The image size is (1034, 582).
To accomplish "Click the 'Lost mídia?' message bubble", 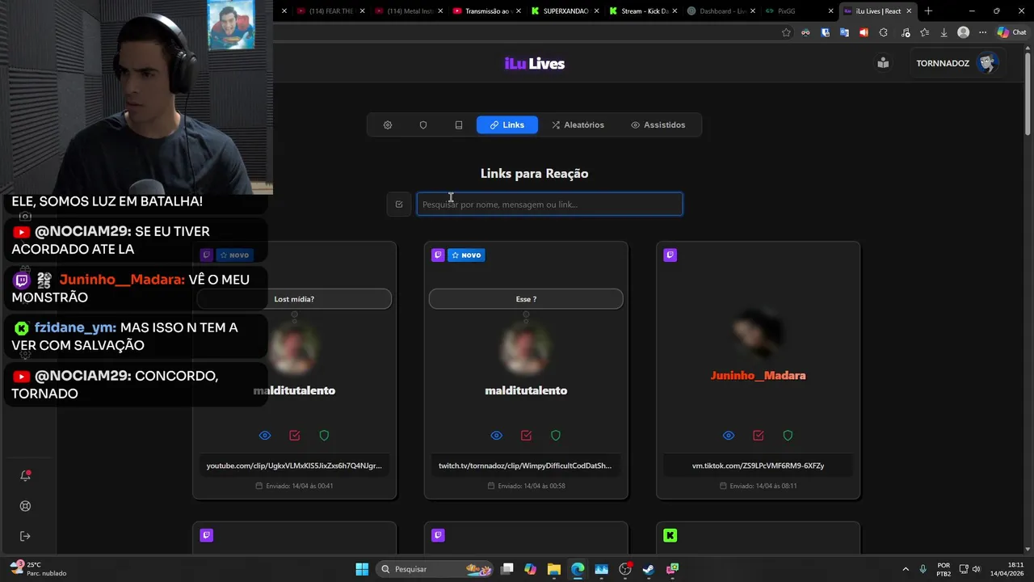I will click(294, 299).
